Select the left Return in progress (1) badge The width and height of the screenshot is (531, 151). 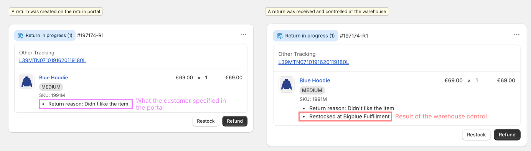pyautogui.click(x=45, y=36)
